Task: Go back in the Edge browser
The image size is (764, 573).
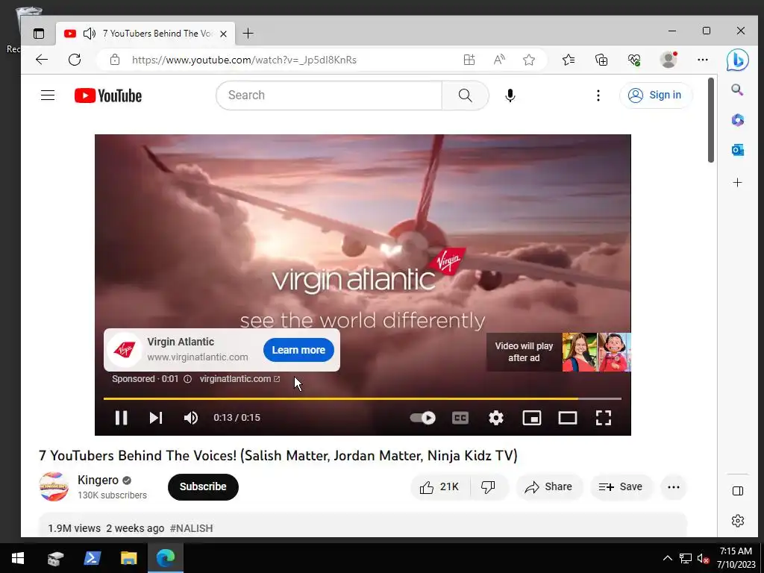Action: pos(42,60)
